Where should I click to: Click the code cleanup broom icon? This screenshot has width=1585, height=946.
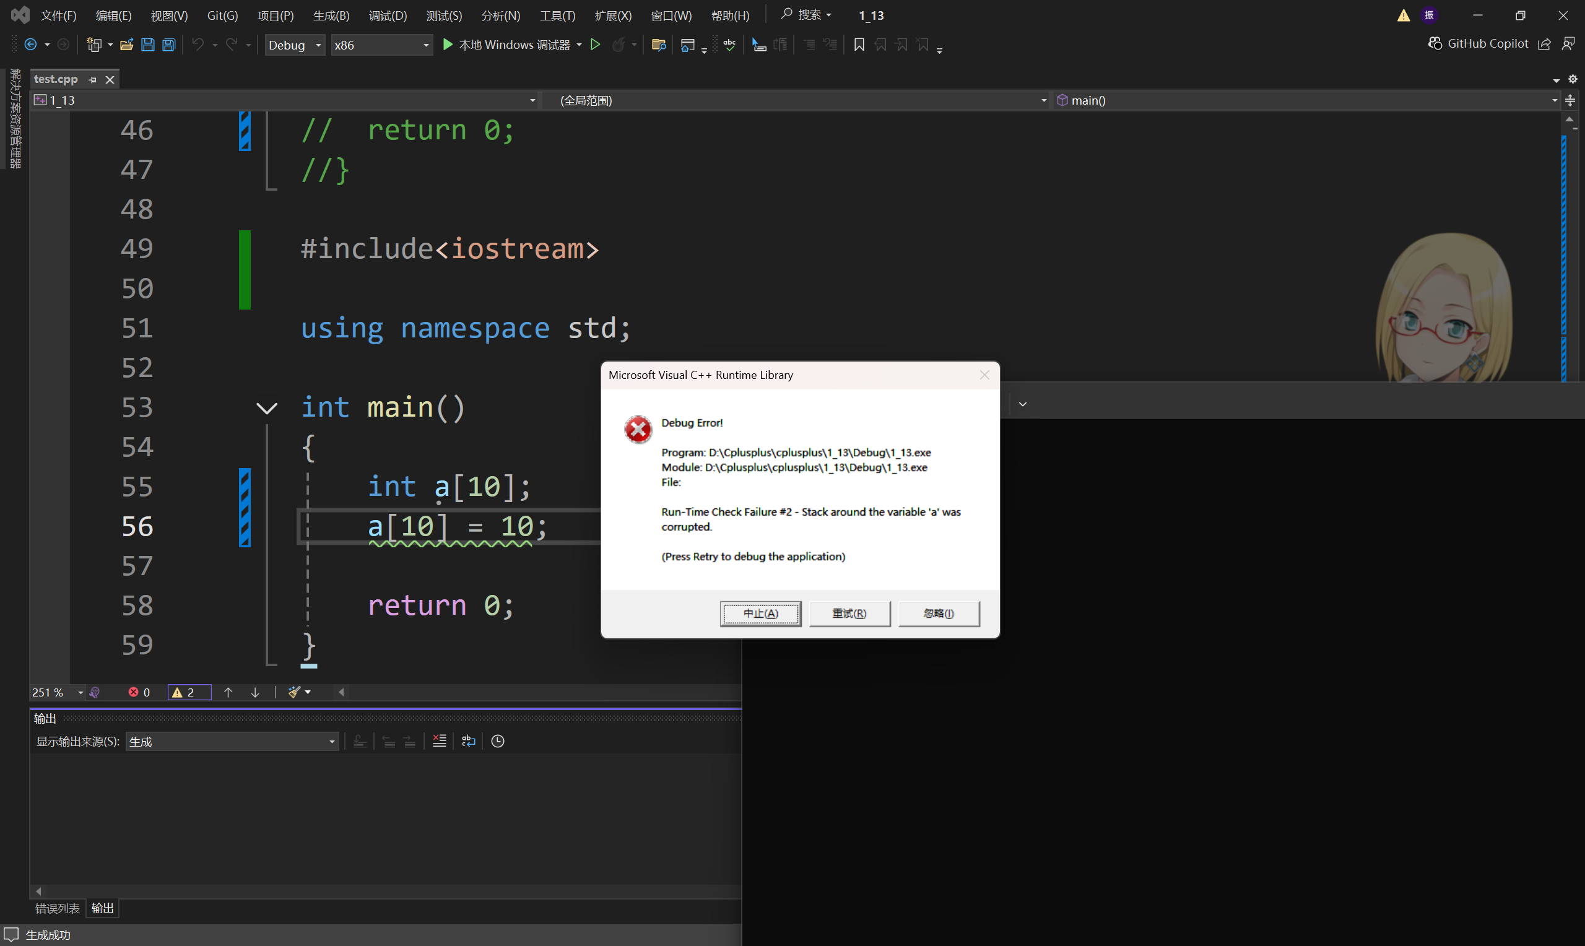point(294,692)
